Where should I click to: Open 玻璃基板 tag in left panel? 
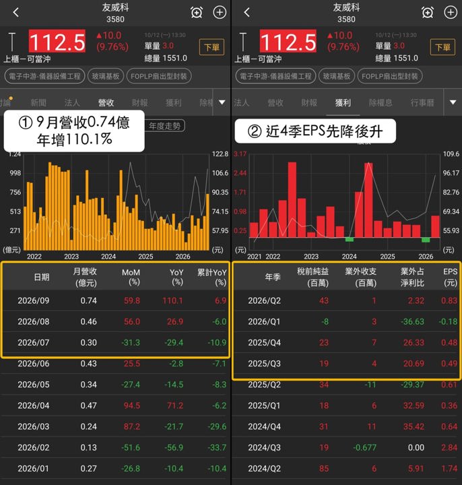(106, 76)
